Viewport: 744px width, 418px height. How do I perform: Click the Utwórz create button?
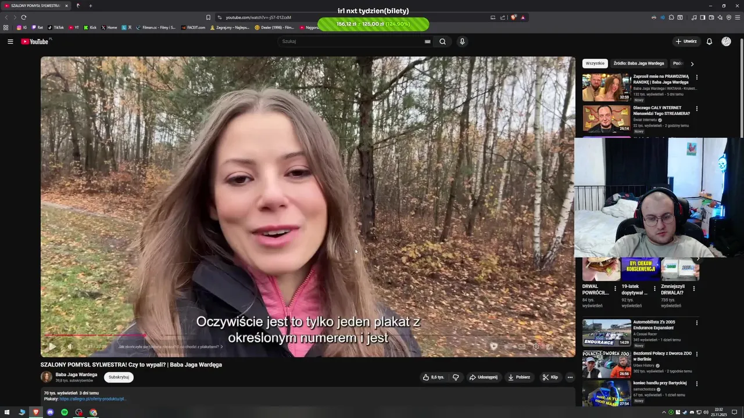[686, 41]
